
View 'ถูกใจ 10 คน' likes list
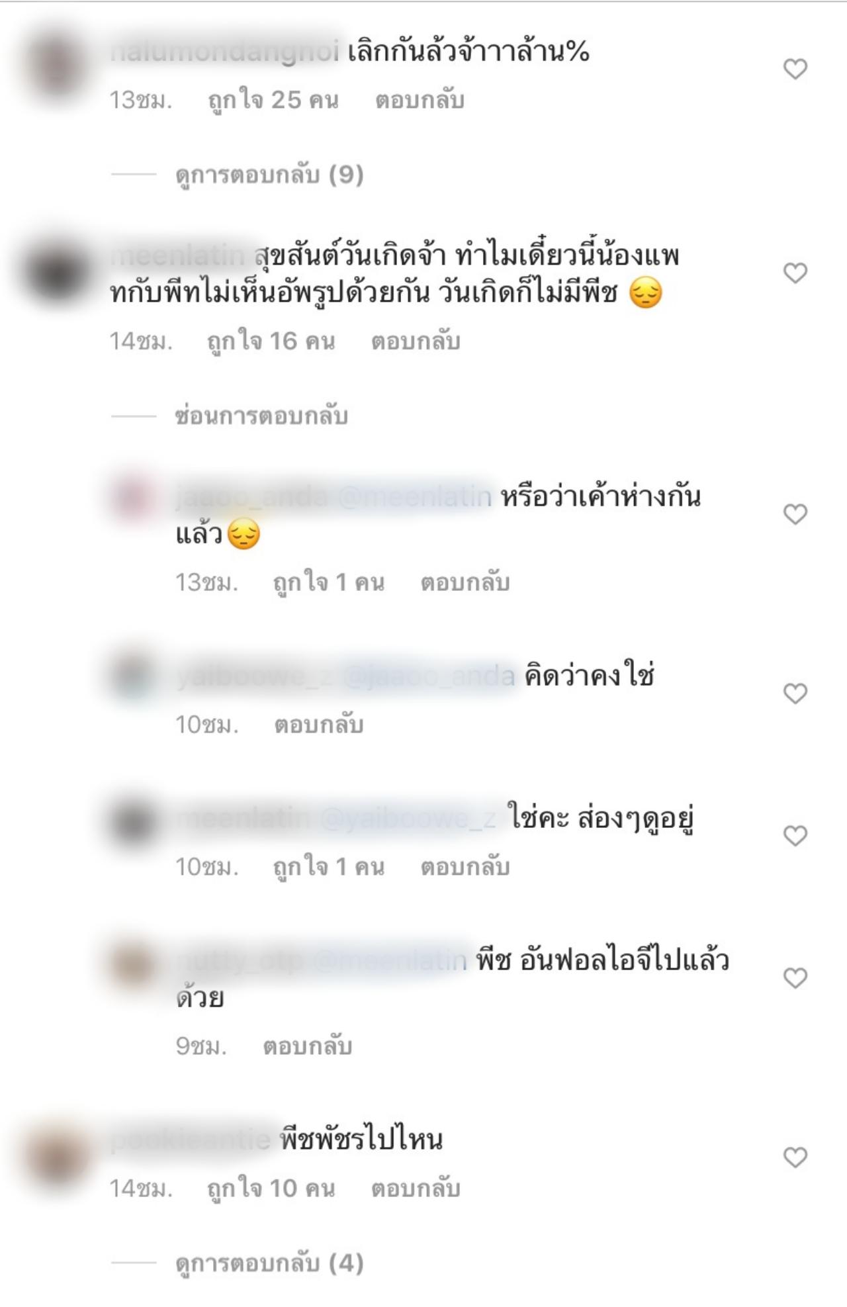(x=271, y=1189)
